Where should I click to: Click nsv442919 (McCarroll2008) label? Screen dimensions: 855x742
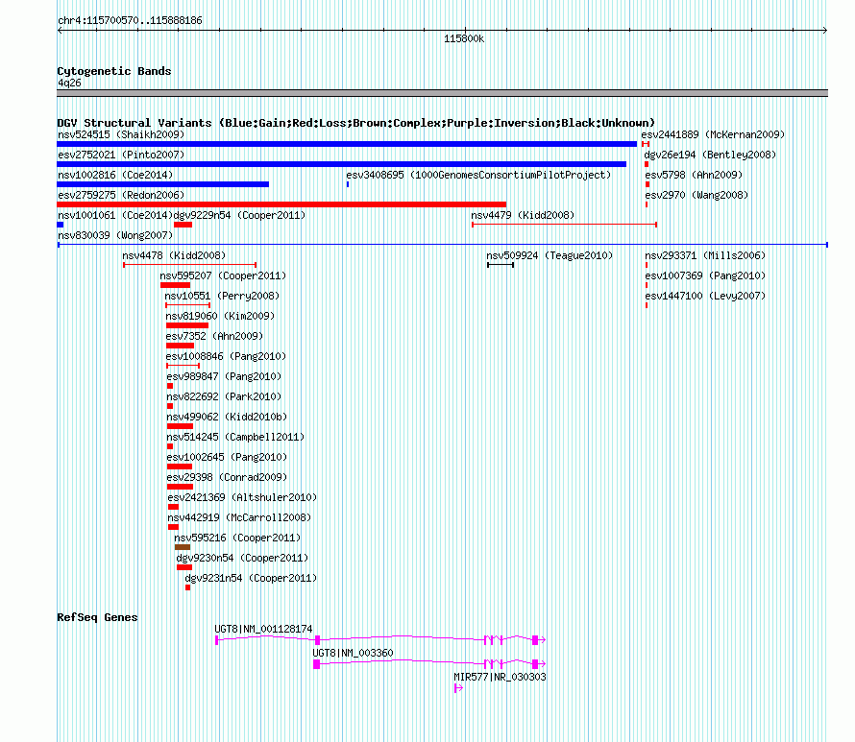pyautogui.click(x=239, y=517)
